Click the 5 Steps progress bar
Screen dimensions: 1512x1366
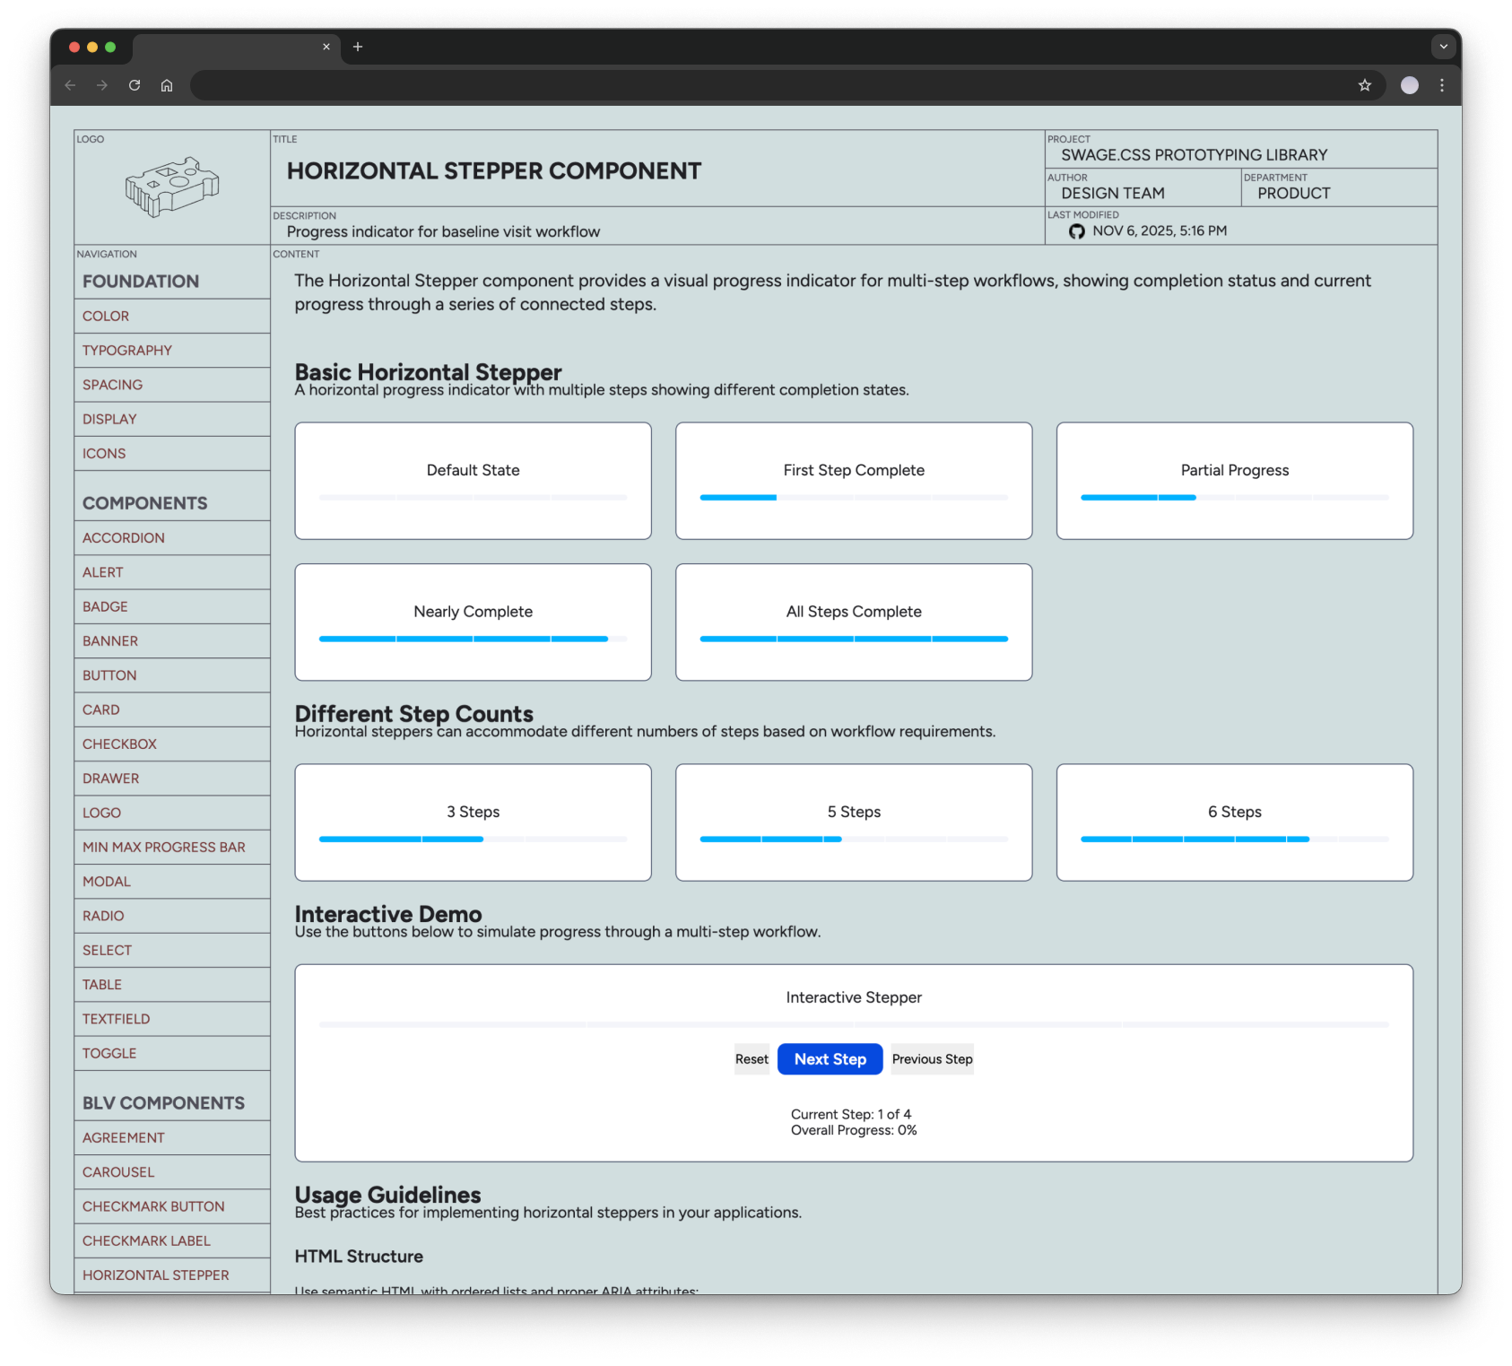(853, 840)
